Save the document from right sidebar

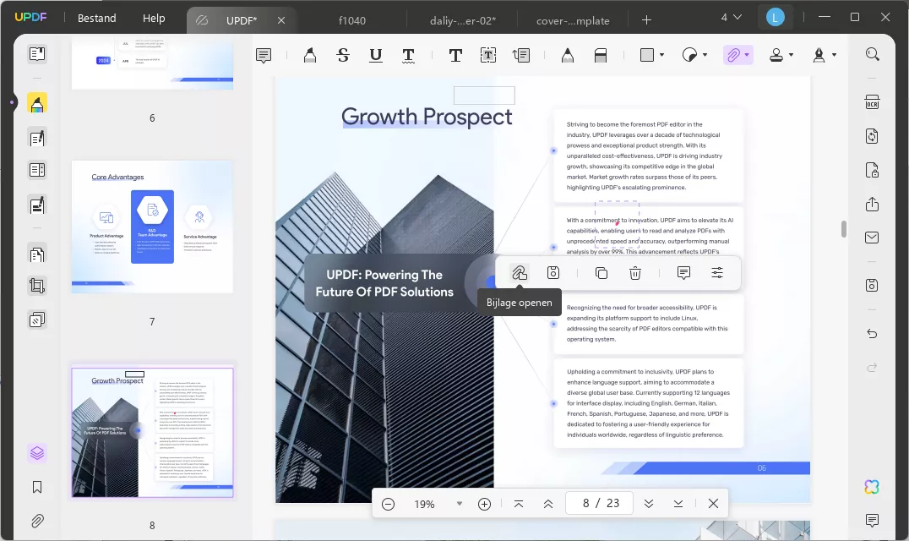[873, 285]
